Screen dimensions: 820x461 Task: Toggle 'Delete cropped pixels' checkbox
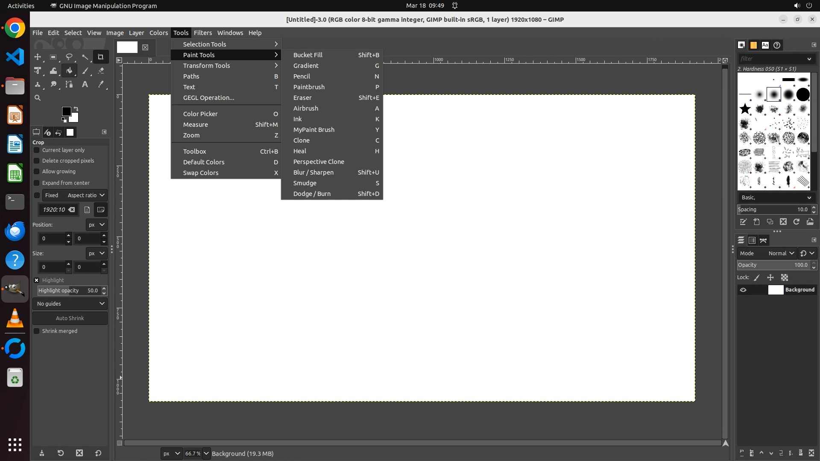click(x=37, y=161)
